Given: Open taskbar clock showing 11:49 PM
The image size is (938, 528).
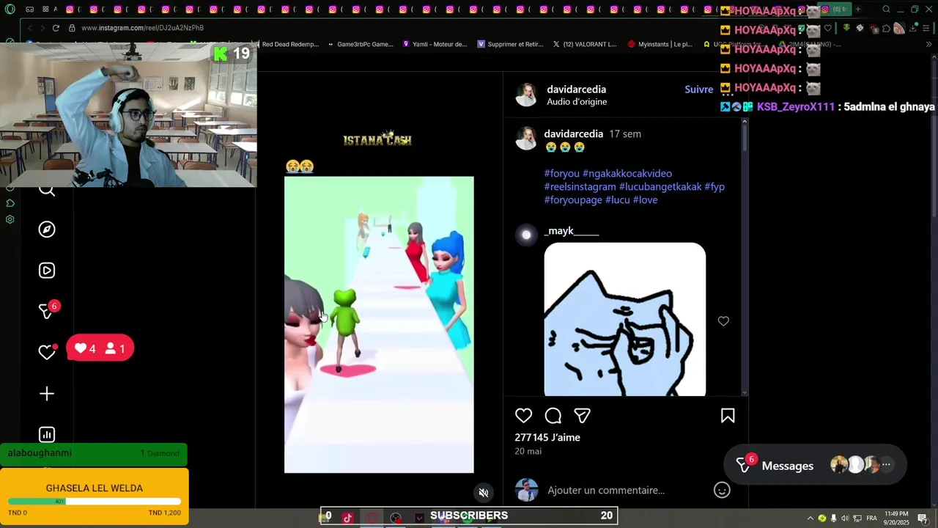Looking at the screenshot, I should (897, 518).
